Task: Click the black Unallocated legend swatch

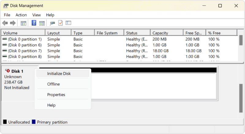Action: click(x=5, y=122)
